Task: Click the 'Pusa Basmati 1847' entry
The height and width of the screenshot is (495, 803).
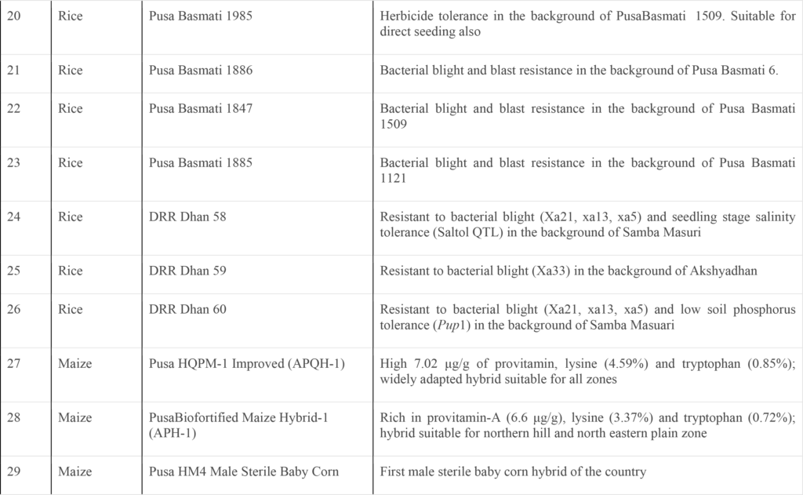Action: [x=201, y=109]
